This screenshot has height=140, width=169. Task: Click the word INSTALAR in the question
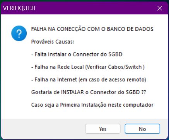tap(72, 92)
